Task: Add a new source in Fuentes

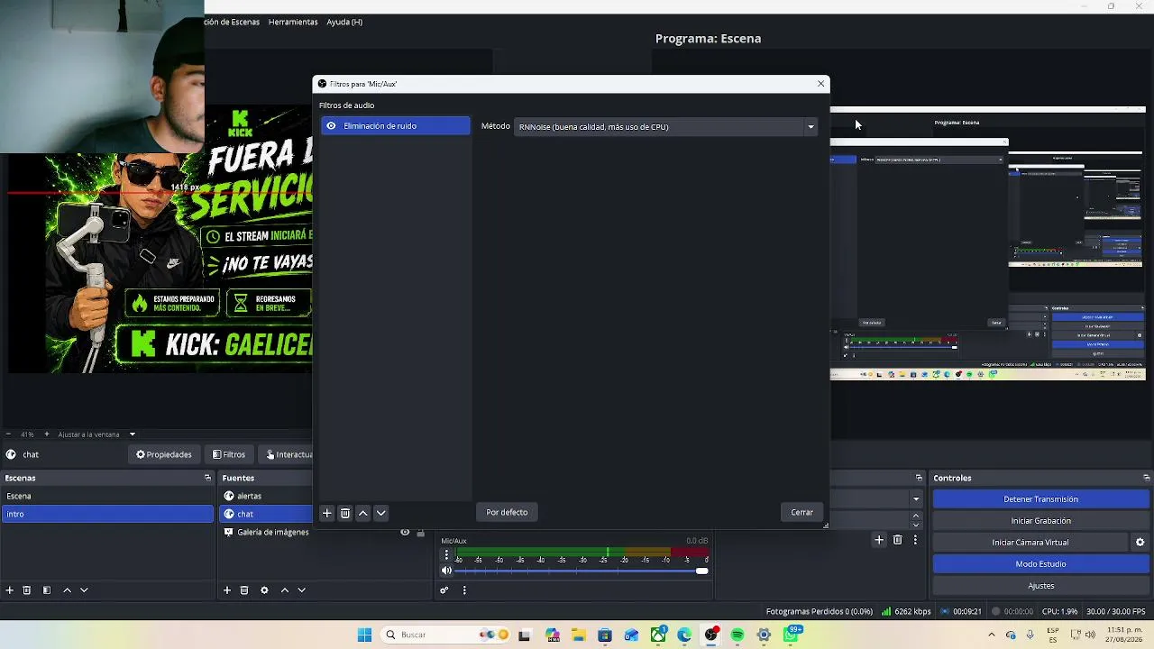Action: click(x=227, y=590)
